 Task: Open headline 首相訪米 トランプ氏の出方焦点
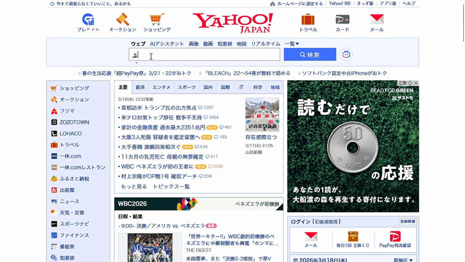pos(159,107)
